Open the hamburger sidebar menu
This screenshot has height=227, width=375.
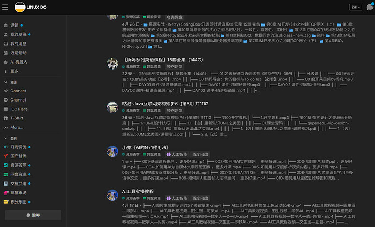point(5,7)
